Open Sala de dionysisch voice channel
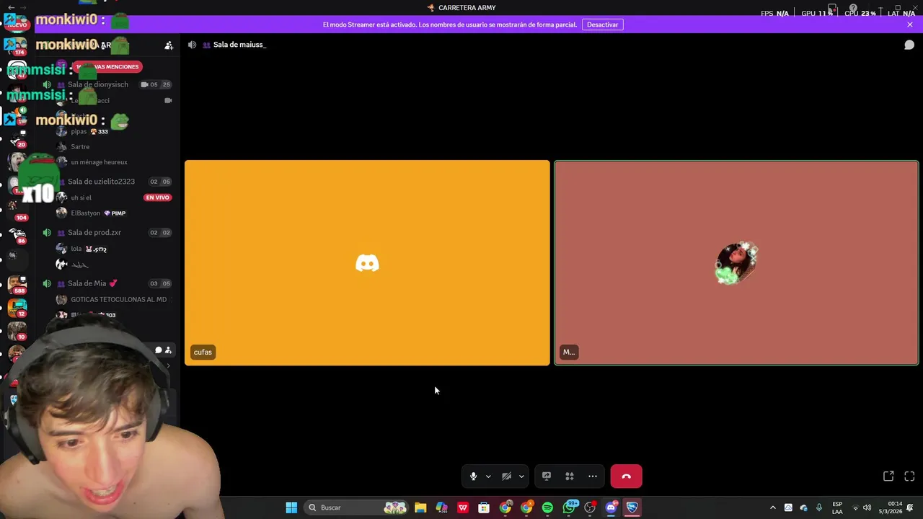The image size is (923, 519). 97,84
